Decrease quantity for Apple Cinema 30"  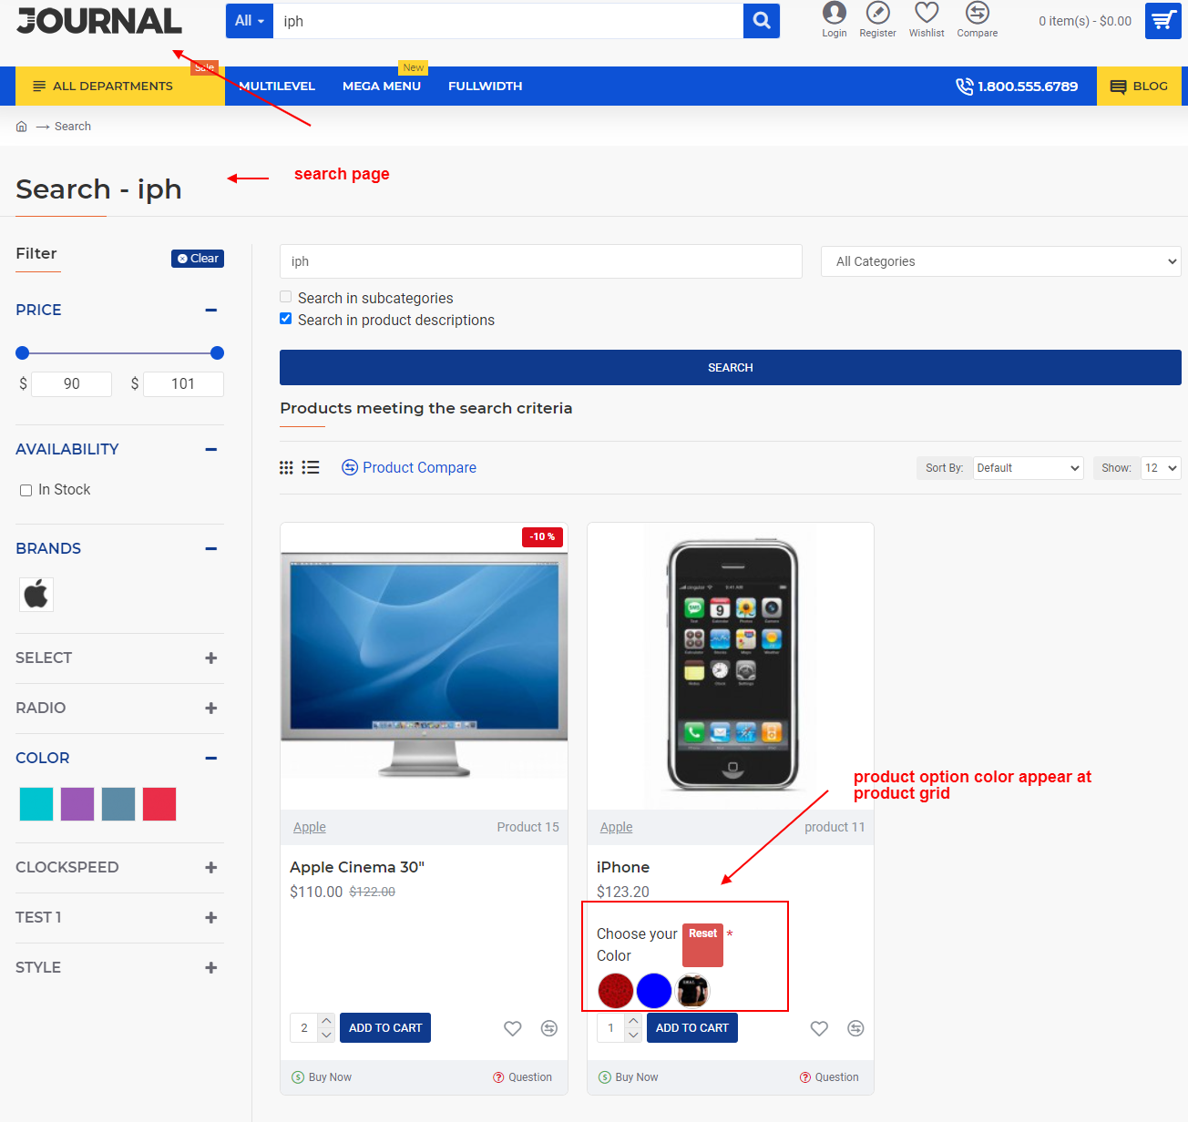coord(326,1035)
